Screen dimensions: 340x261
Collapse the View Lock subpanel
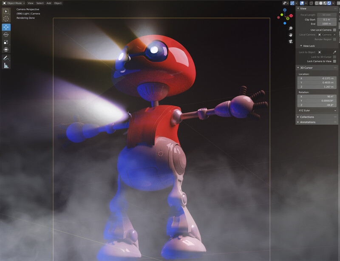tap(301, 46)
